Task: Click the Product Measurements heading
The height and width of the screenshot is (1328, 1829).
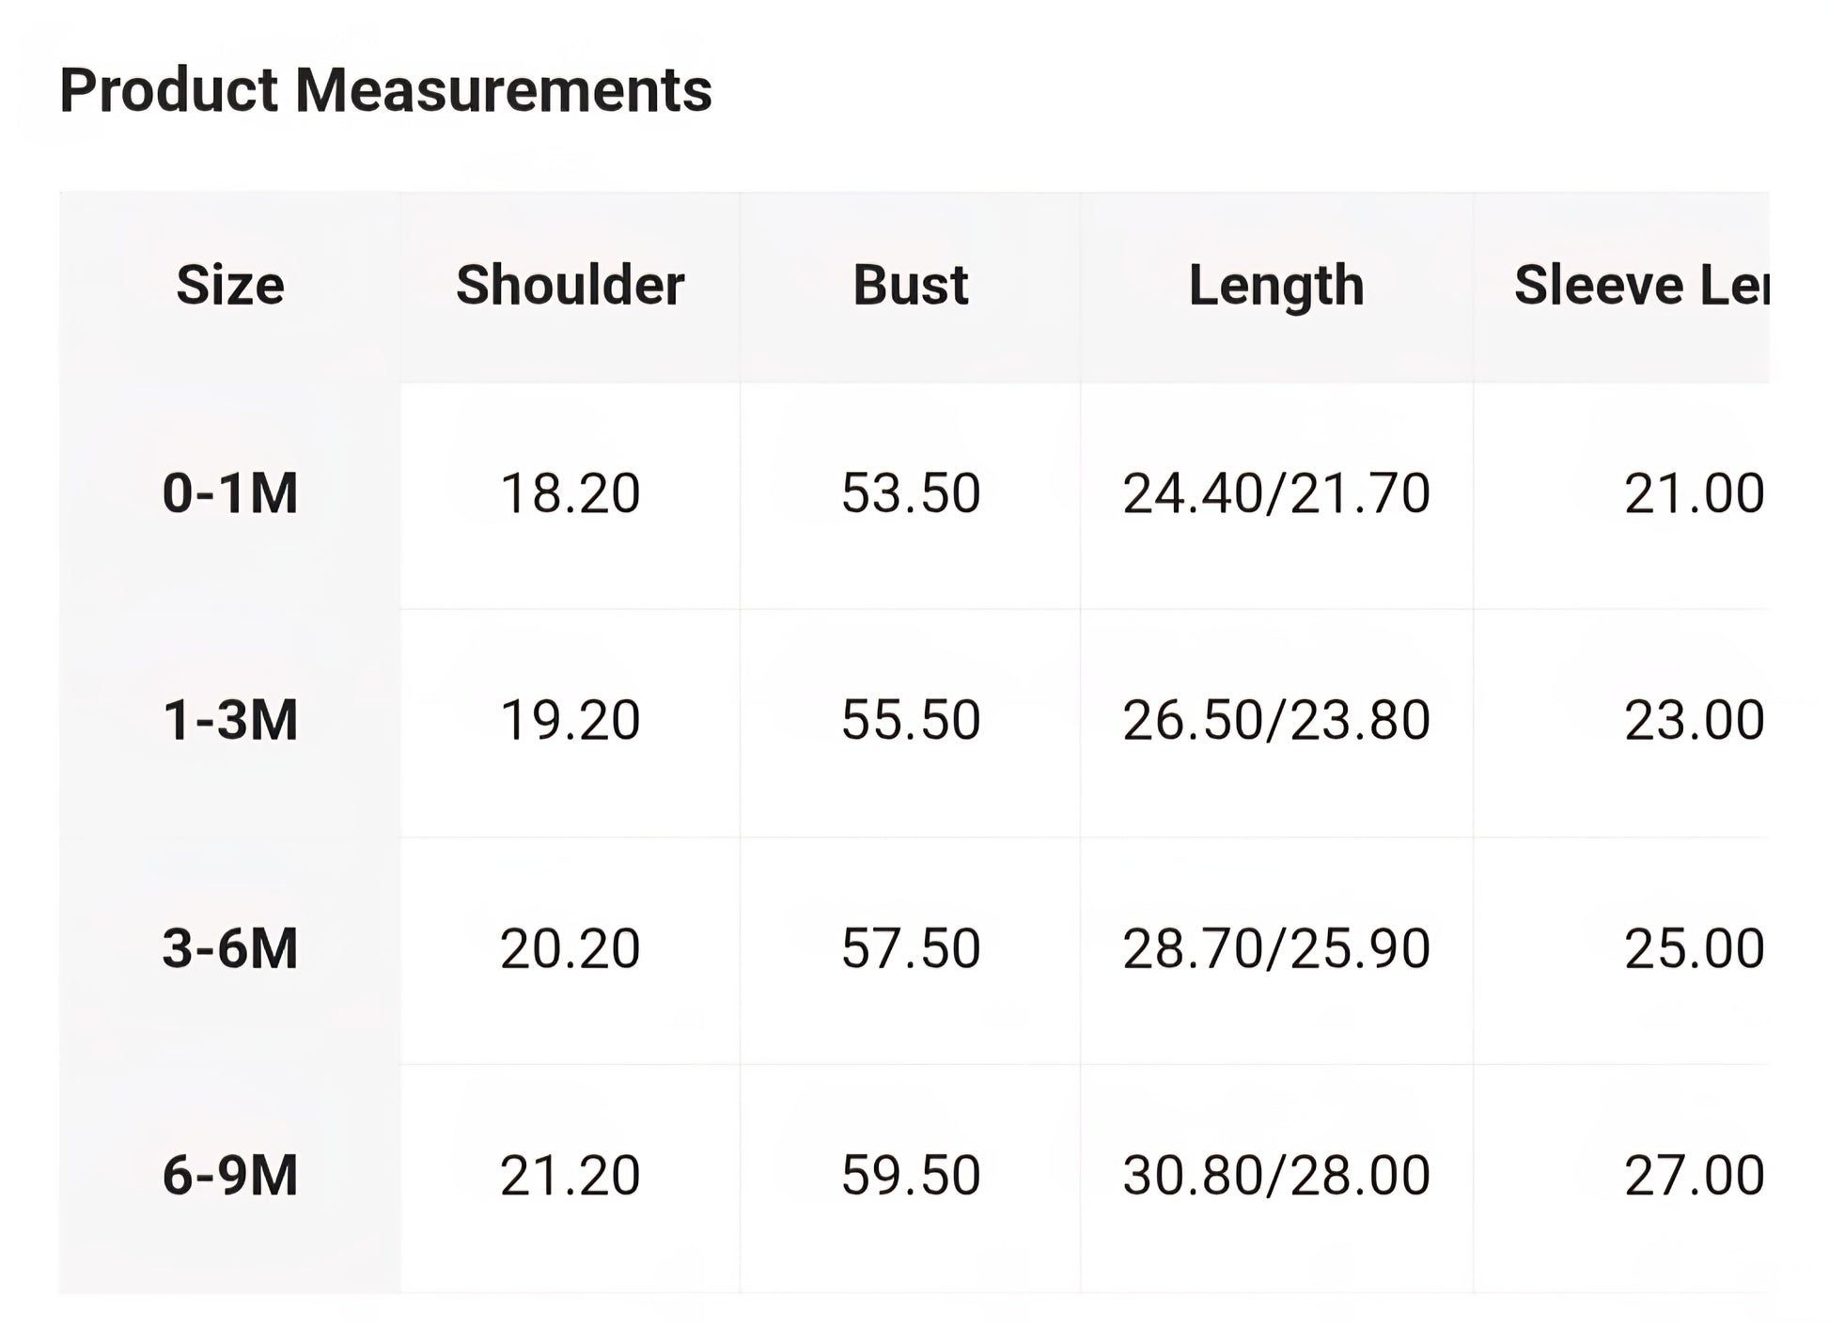Action: click(x=385, y=91)
